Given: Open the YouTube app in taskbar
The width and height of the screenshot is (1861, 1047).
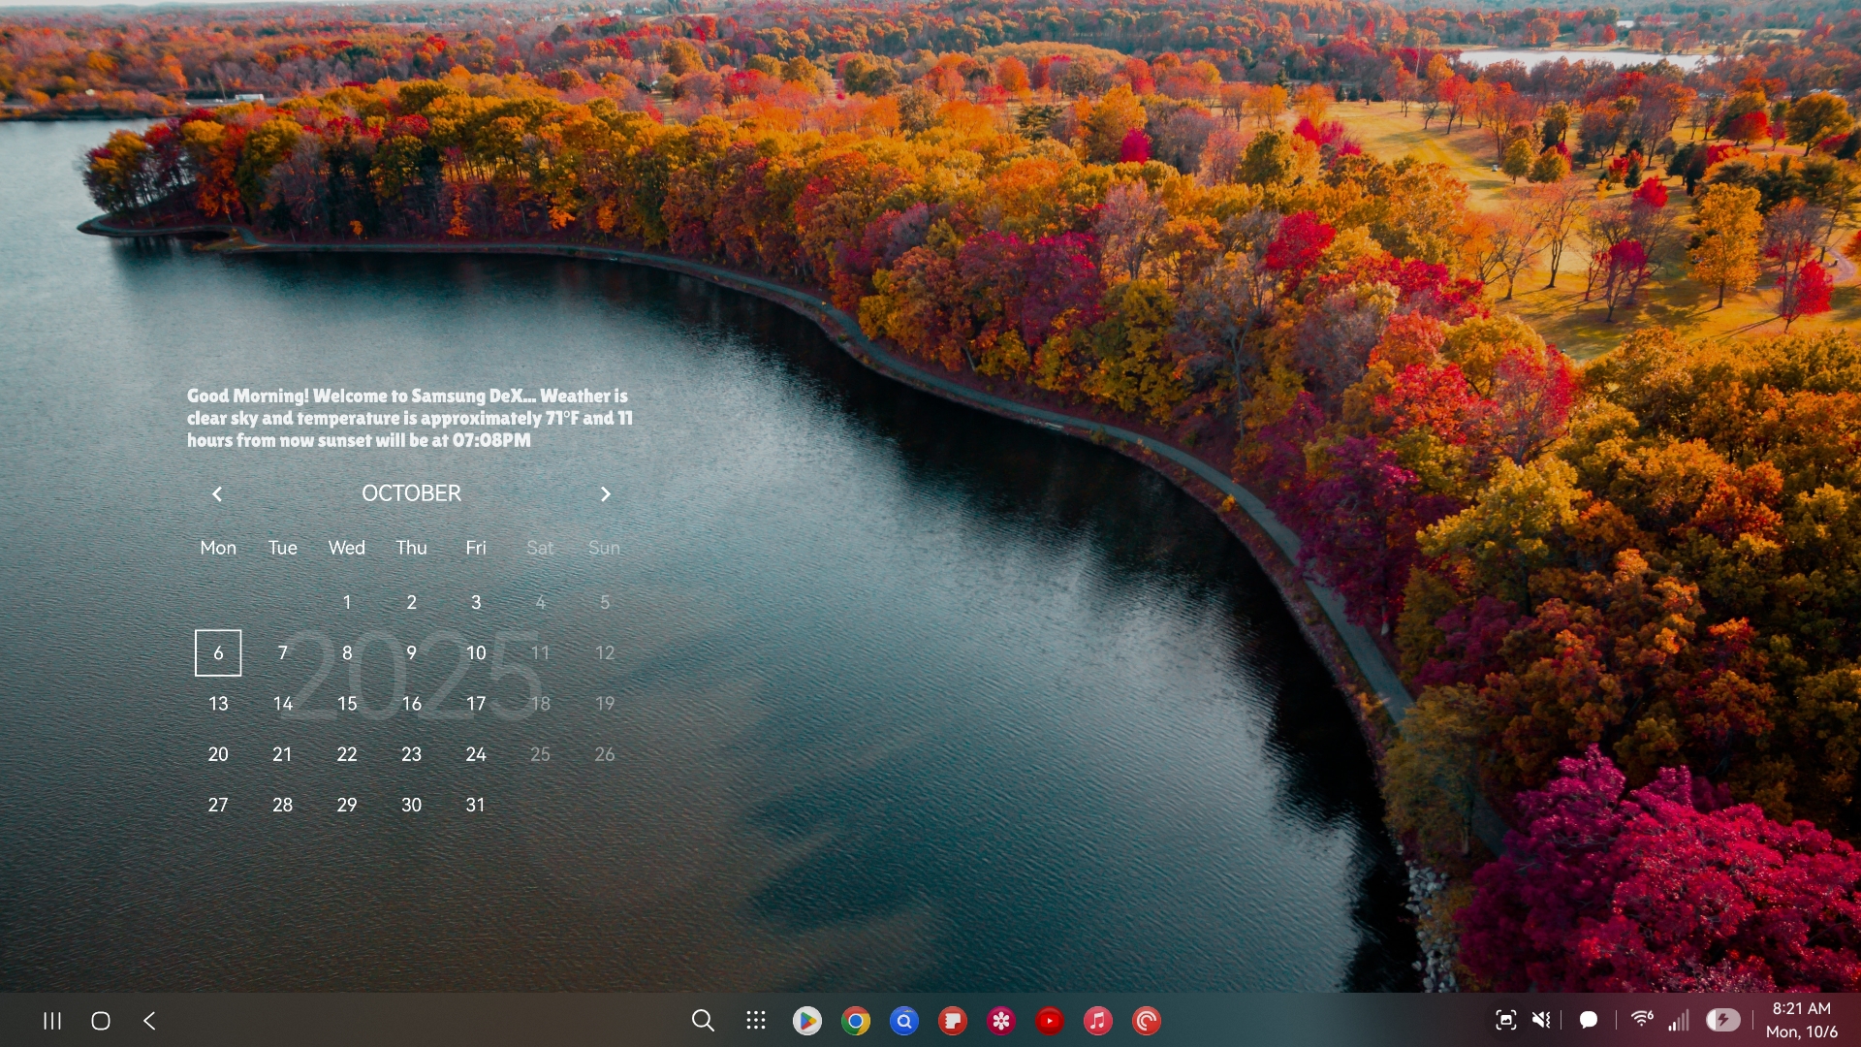Looking at the screenshot, I should (1050, 1021).
